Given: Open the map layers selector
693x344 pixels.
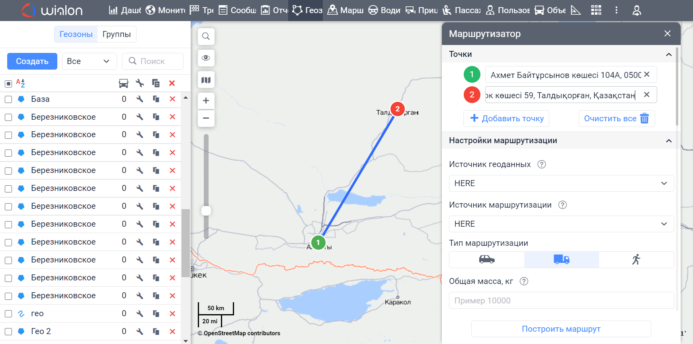Looking at the screenshot, I should point(206,80).
